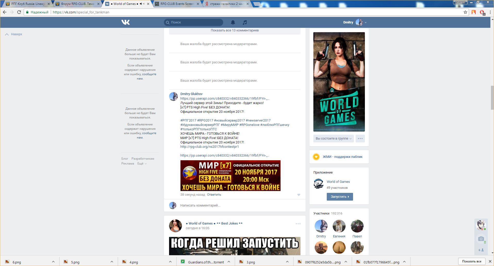Click the browser address bar URL
The image size is (494, 266).
point(81,12)
